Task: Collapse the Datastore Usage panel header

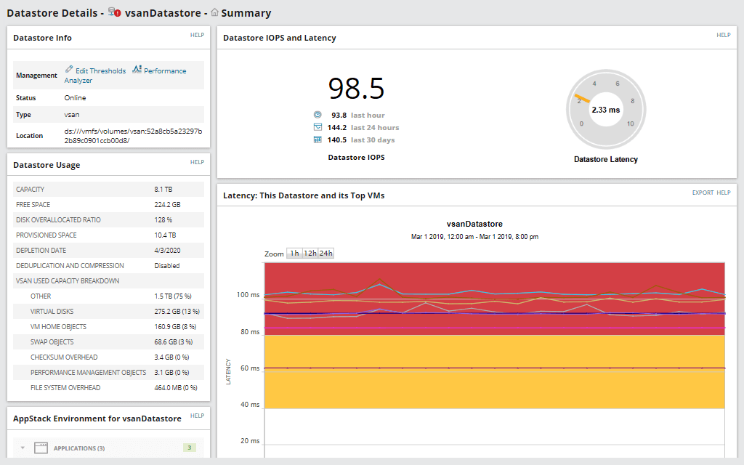Action: point(48,164)
